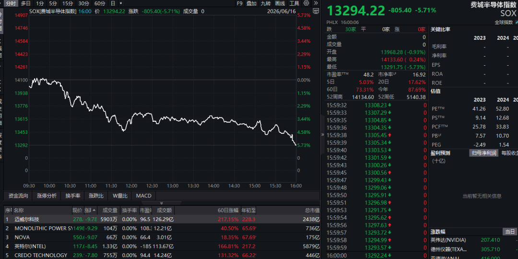Collapse the indicator panel with the double-down chevron
Viewport: 518px width, 259px height.
(161, 203)
